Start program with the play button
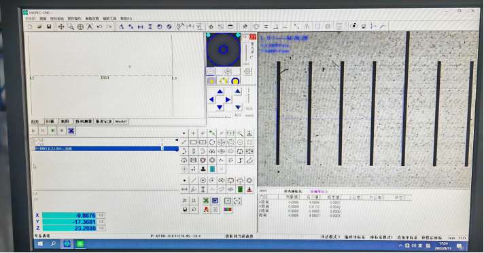Image resolution: width=484 pixels, height=253 pixels. [x=33, y=131]
